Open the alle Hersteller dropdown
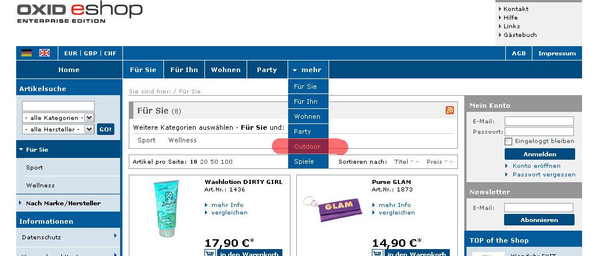The width and height of the screenshot is (604, 256). click(x=58, y=129)
